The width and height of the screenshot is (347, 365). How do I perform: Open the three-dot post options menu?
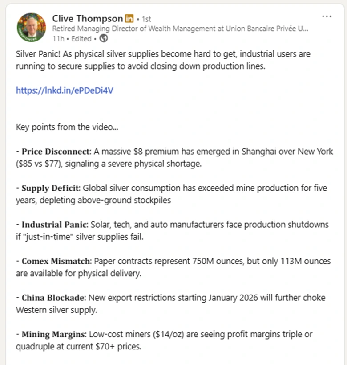pyautogui.click(x=327, y=16)
